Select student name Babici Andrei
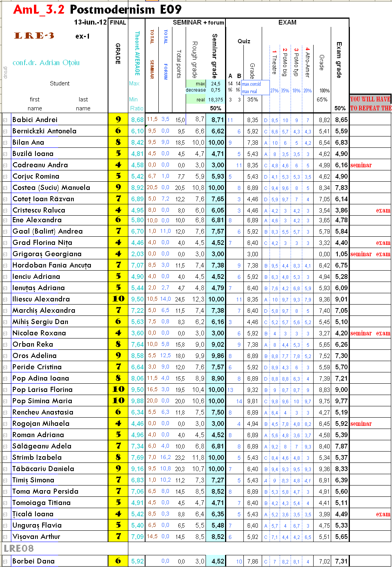This screenshot has width=392, height=567. point(35,120)
